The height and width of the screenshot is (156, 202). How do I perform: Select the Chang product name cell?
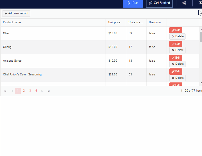[53, 47]
